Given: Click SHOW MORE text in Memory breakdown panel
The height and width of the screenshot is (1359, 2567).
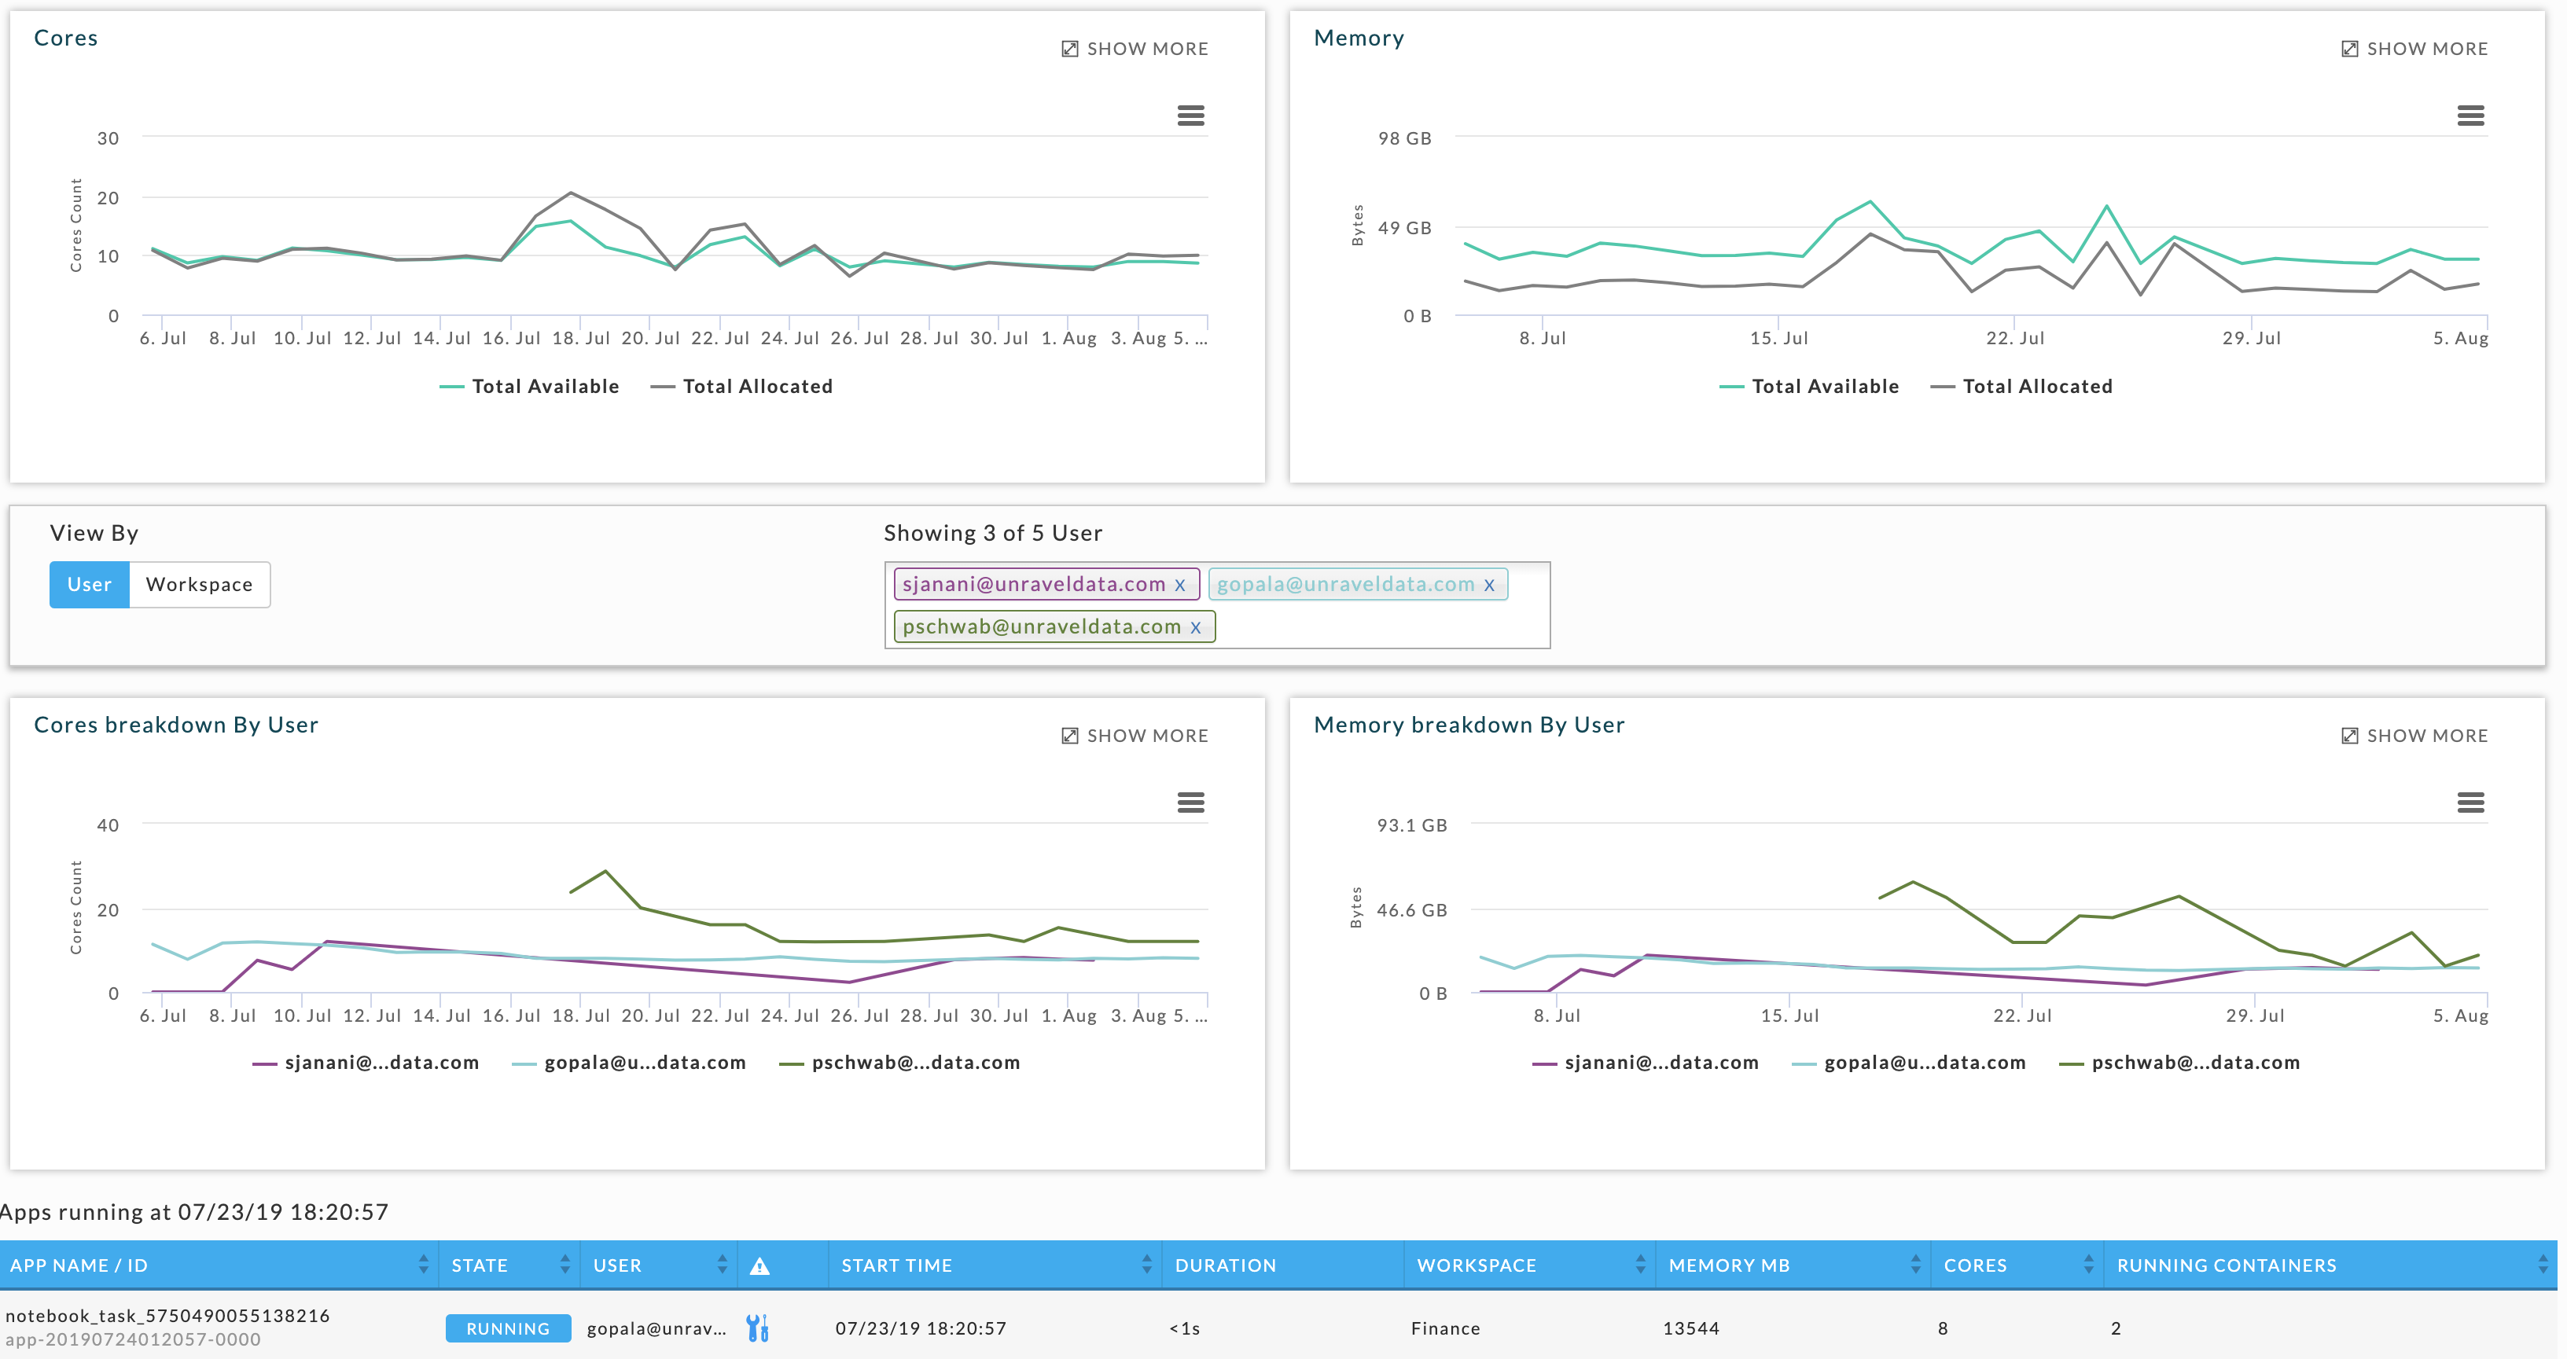Looking at the screenshot, I should [x=2428, y=735].
